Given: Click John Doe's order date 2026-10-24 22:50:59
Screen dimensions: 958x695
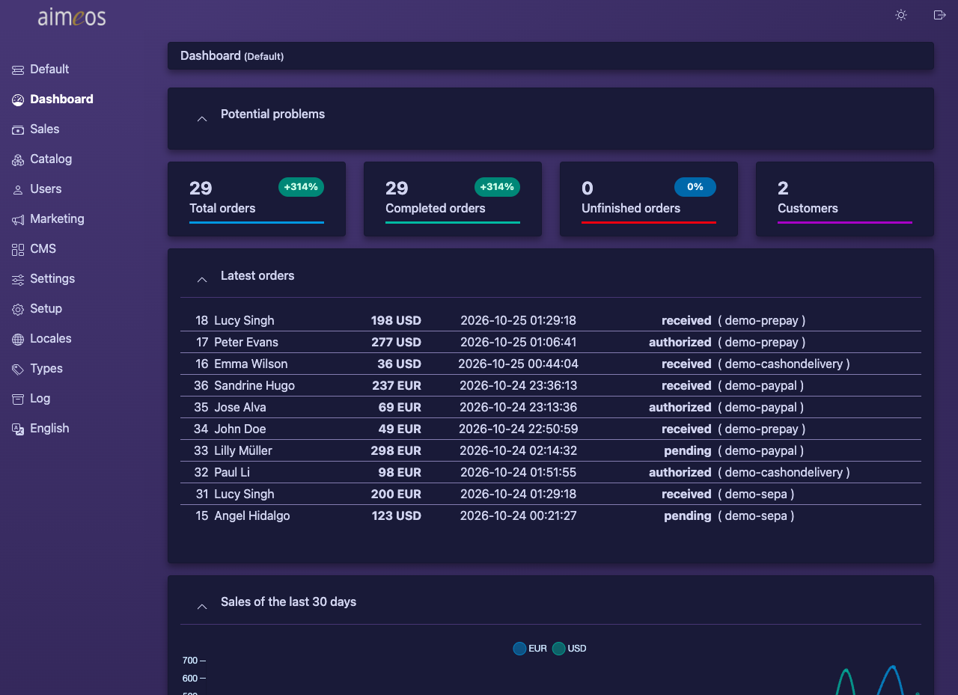Looking at the screenshot, I should (518, 429).
